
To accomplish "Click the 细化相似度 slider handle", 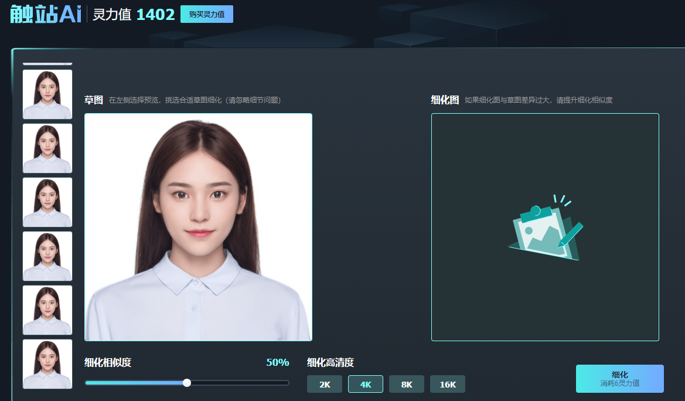I will (186, 382).
